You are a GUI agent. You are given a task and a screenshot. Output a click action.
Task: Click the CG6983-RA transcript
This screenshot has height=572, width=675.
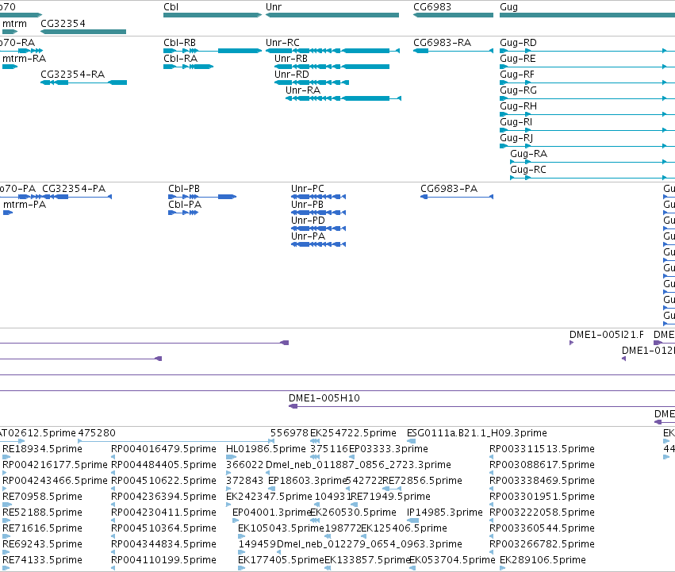[x=453, y=51]
